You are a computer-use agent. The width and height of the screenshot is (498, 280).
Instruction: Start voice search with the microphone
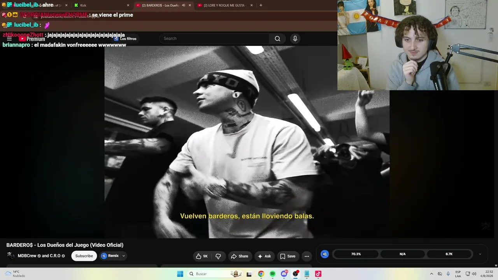pyautogui.click(x=295, y=38)
